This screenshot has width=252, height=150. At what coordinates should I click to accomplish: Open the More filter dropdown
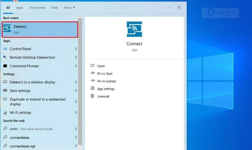click(69, 7)
